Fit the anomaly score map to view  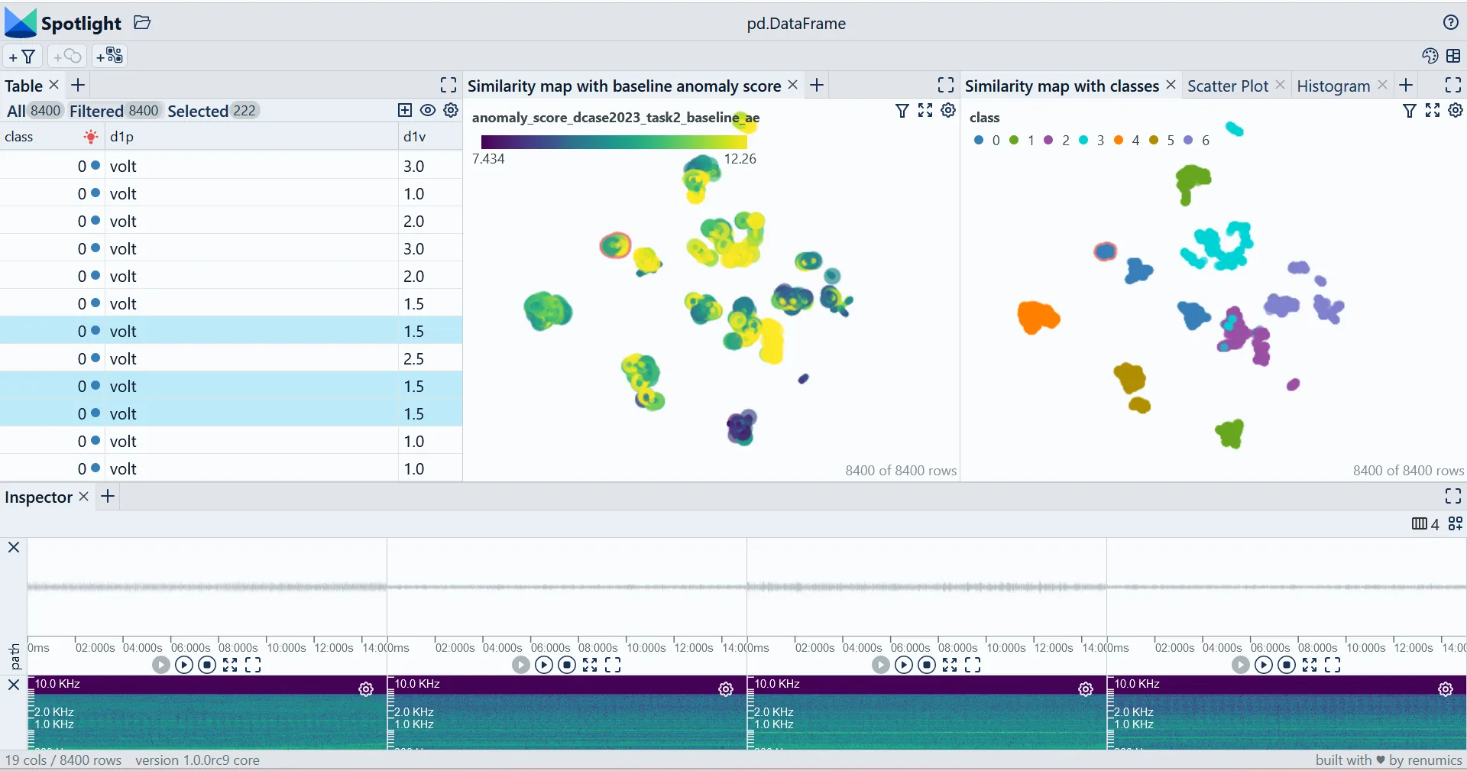[925, 111]
